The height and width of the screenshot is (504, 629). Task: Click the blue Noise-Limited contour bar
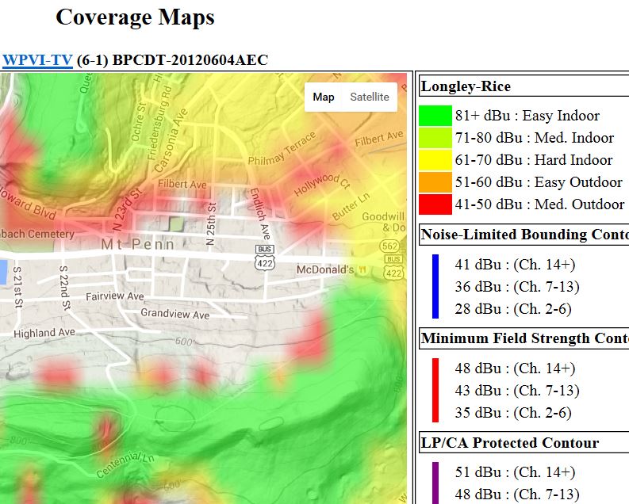pyautogui.click(x=435, y=286)
